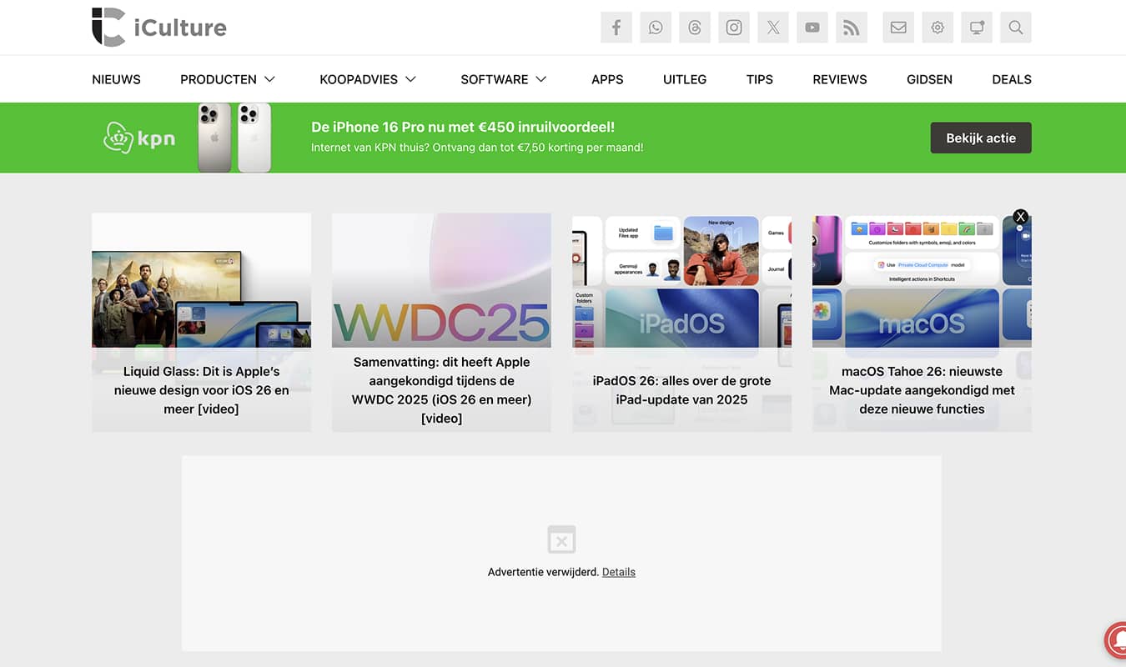This screenshot has height=667, width=1126.
Task: Click the red notification bell icon
Action: click(x=1115, y=640)
